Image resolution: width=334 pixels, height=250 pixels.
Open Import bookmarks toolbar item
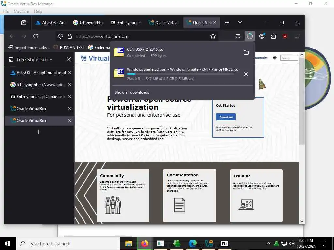point(29,48)
